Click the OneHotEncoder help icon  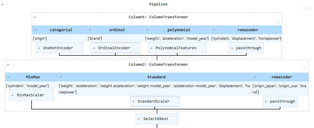point(78,47)
